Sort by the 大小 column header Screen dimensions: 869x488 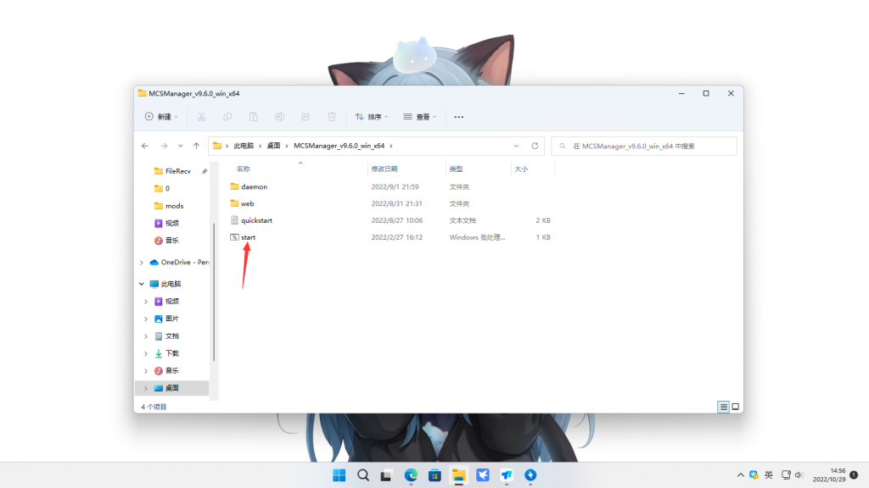pyautogui.click(x=521, y=169)
